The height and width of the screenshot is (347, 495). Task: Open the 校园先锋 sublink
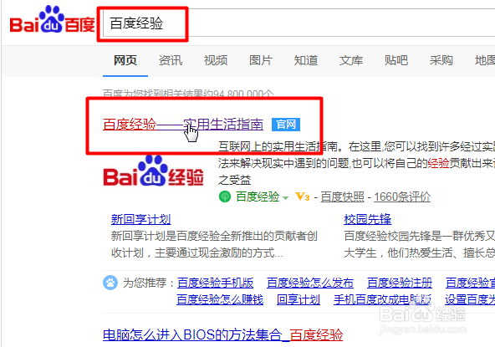click(x=367, y=219)
